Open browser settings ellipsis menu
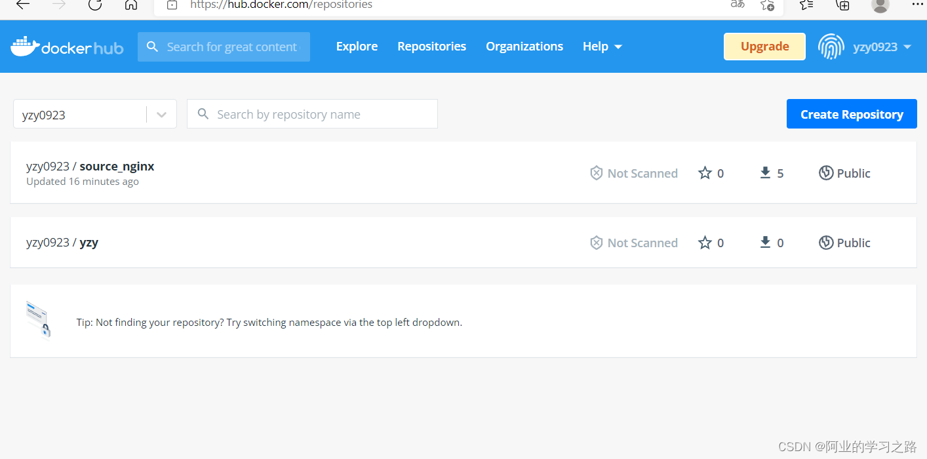The height and width of the screenshot is (459, 927). pyautogui.click(x=917, y=4)
